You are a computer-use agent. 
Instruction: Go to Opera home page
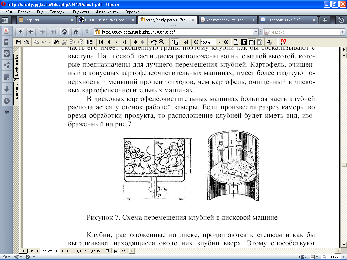pyautogui.click(x=76, y=32)
